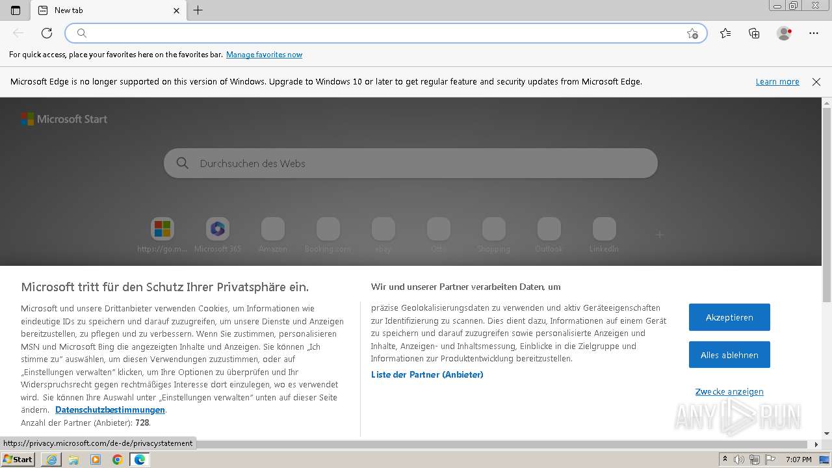
Task: Open the Favorites list icon
Action: coord(725,33)
